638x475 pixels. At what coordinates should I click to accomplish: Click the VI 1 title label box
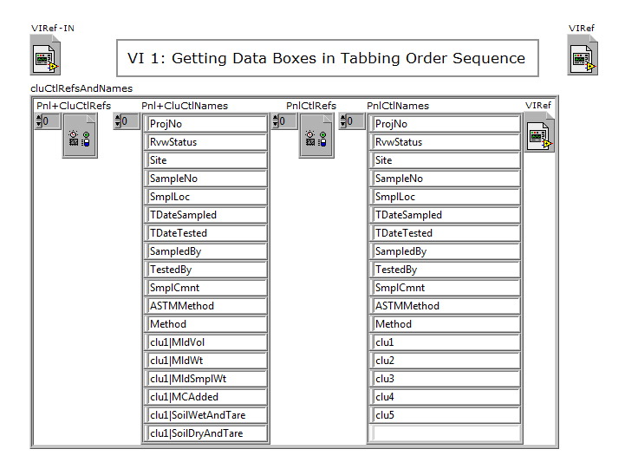point(328,58)
